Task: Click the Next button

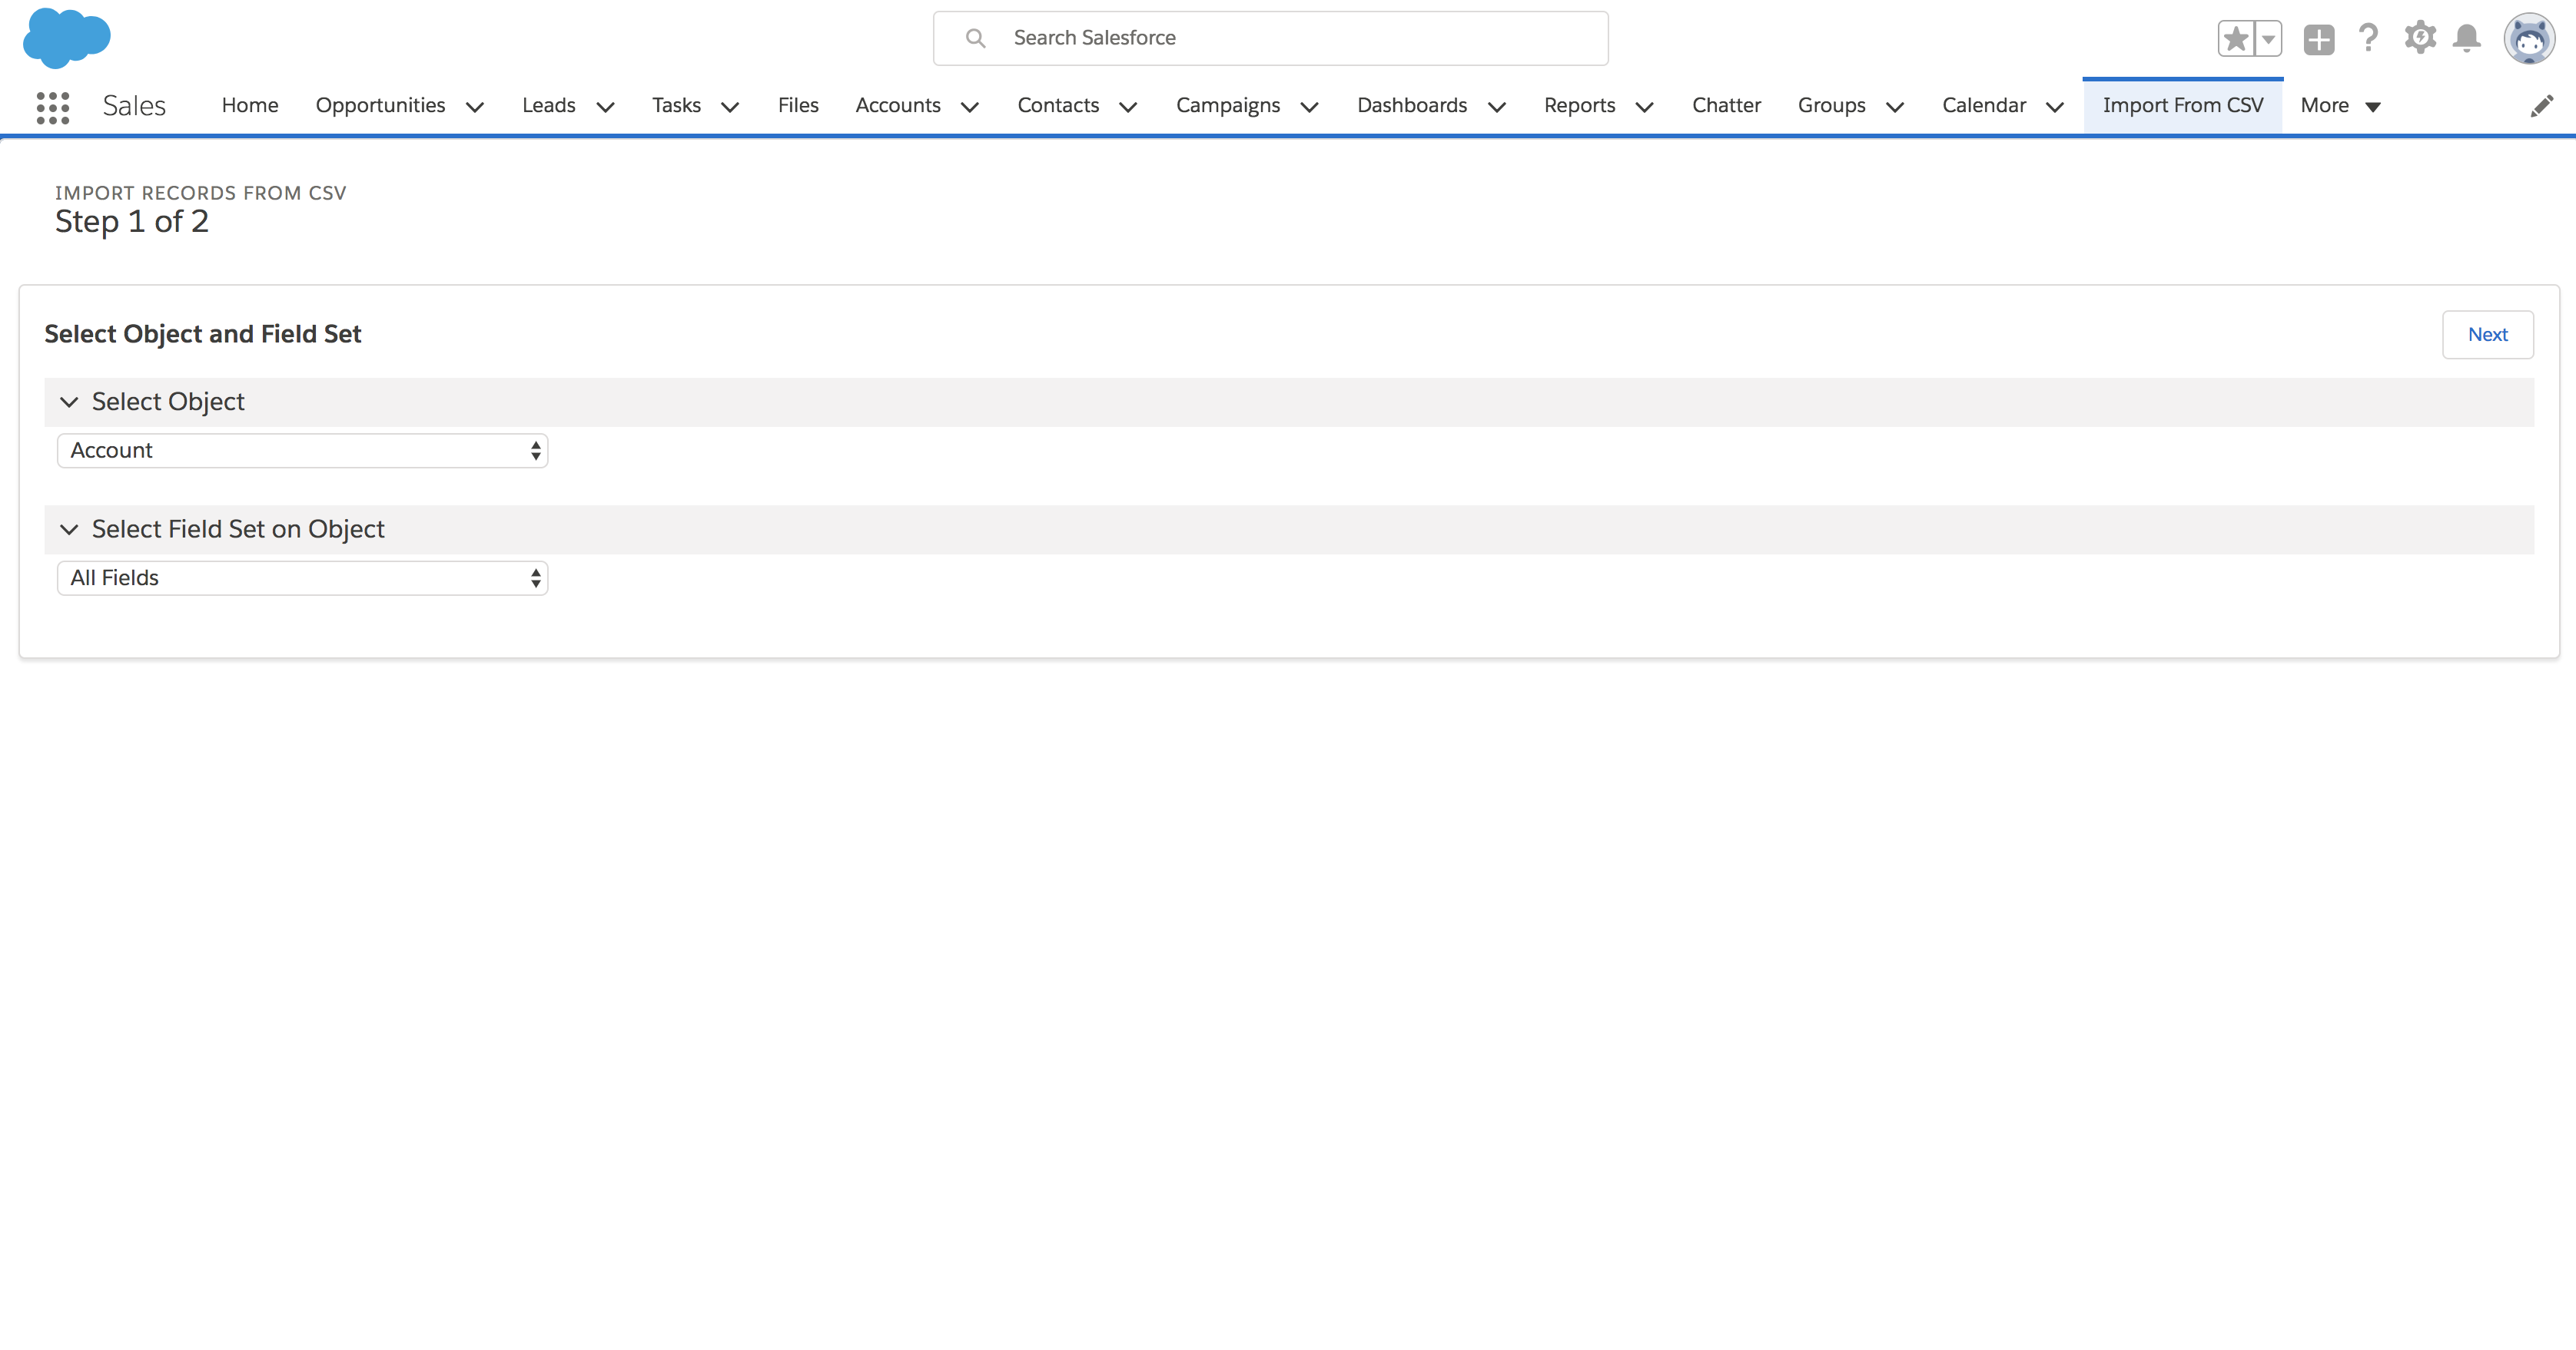Action: click(x=2486, y=335)
